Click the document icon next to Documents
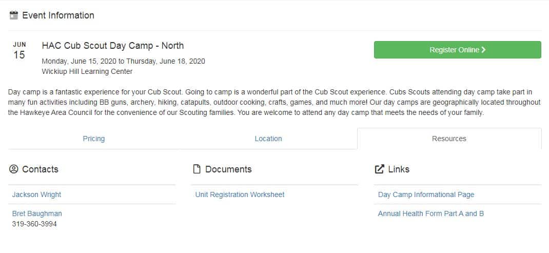This screenshot has height=253, width=549. tap(197, 169)
